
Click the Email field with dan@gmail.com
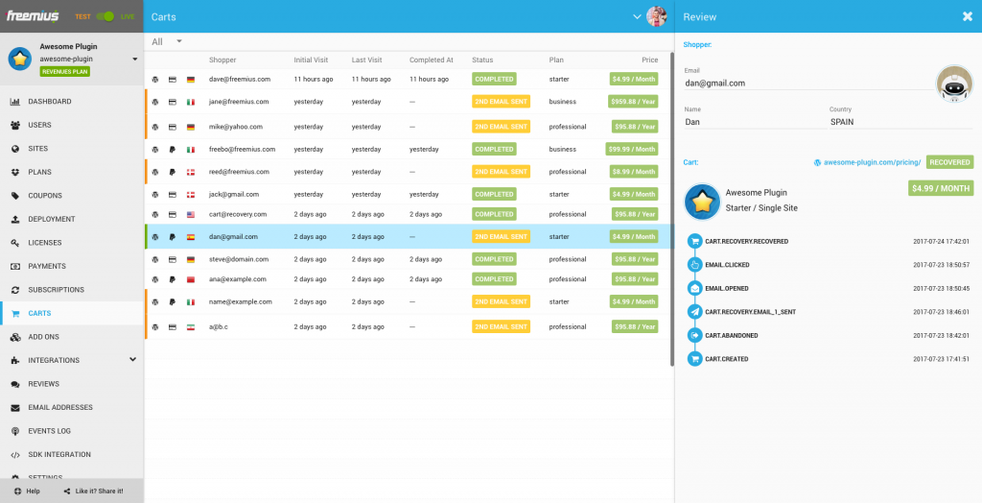[x=808, y=83]
